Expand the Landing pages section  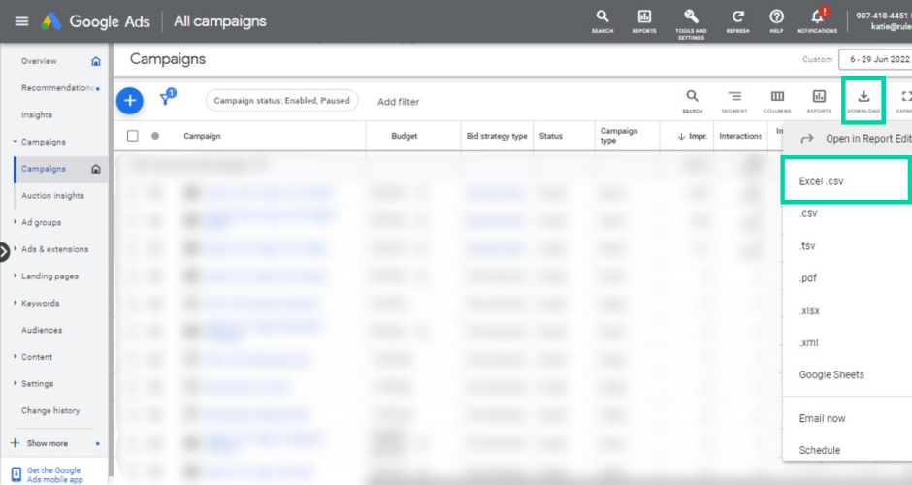(x=15, y=276)
